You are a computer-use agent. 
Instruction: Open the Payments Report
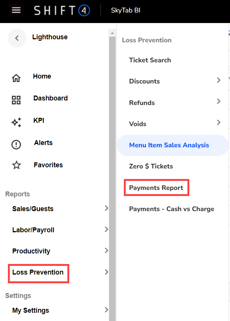click(x=156, y=188)
